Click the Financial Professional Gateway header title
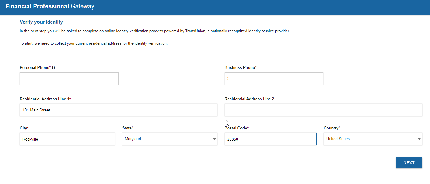 pos(50,6)
